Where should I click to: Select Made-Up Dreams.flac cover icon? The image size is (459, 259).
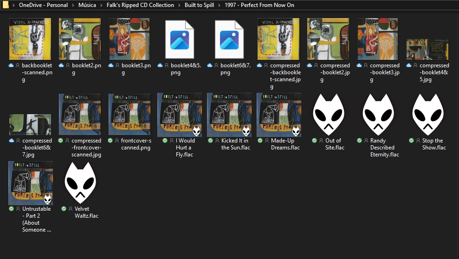click(x=279, y=115)
